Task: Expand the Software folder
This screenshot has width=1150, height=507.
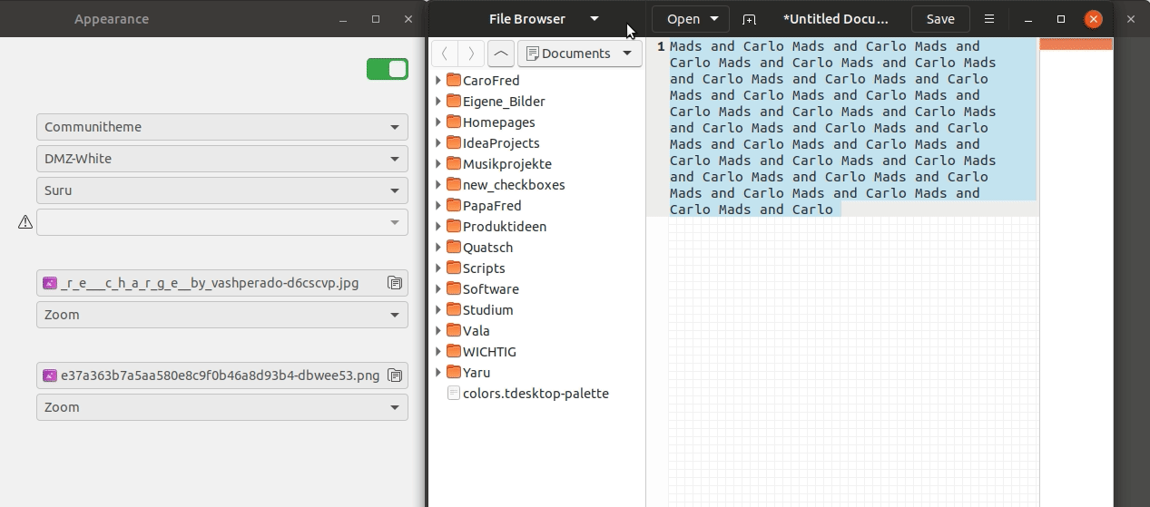Action: coord(438,288)
